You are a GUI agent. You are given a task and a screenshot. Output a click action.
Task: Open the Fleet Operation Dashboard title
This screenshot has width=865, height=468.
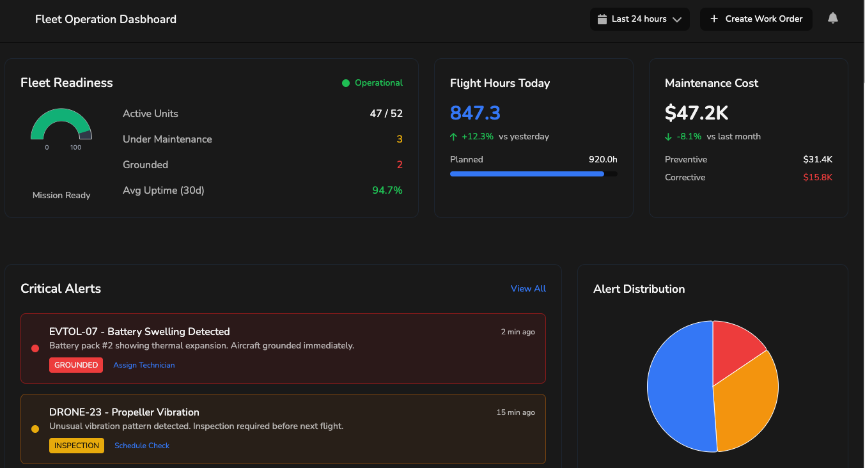point(105,19)
